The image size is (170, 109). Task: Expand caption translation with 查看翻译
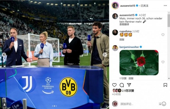click(124, 24)
